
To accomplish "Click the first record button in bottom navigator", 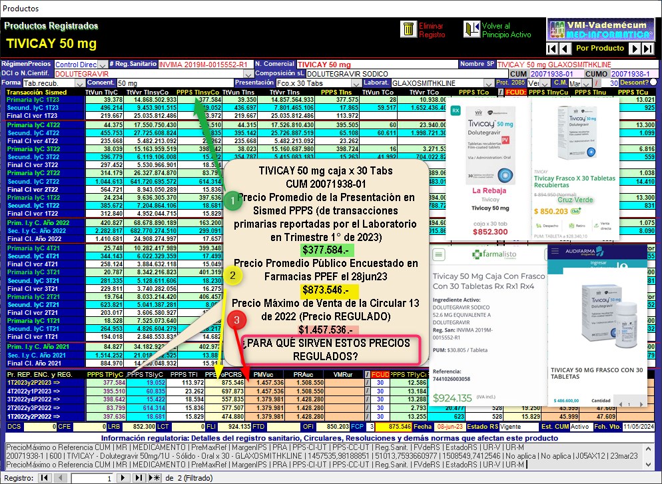I will [44, 478].
